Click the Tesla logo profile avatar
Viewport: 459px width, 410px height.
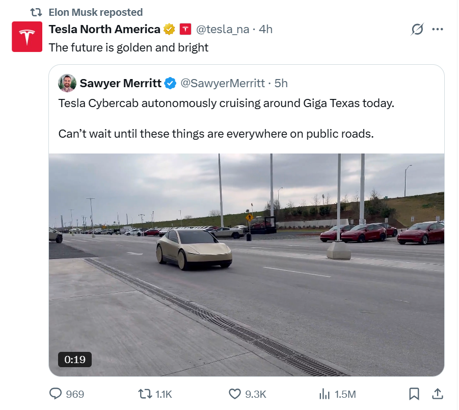[x=26, y=37]
